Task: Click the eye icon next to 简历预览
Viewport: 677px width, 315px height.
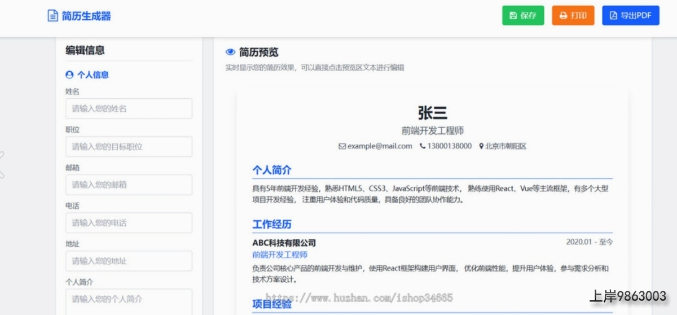Action: click(230, 53)
